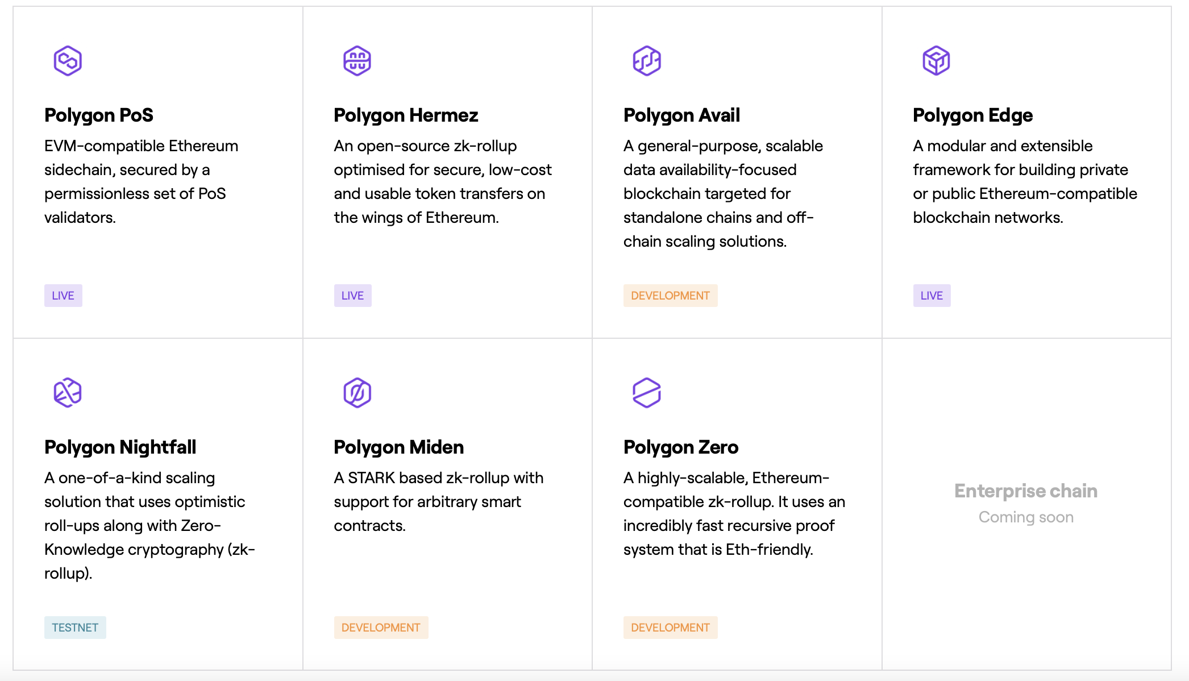The height and width of the screenshot is (681, 1189).
Task: Select the Polygon Nightfall icon
Action: coord(66,392)
